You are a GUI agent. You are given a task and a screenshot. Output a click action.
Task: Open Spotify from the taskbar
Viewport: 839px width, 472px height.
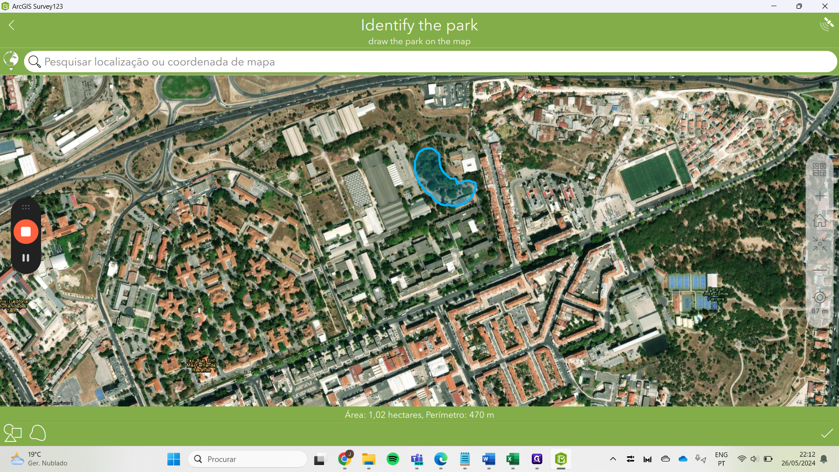click(392, 459)
